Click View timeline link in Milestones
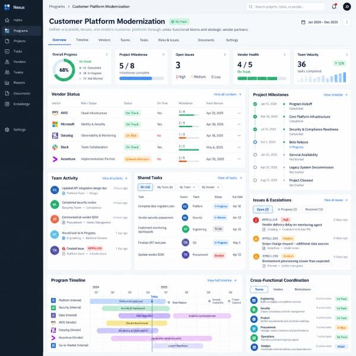The height and width of the screenshot is (356, 356). pos(335,95)
